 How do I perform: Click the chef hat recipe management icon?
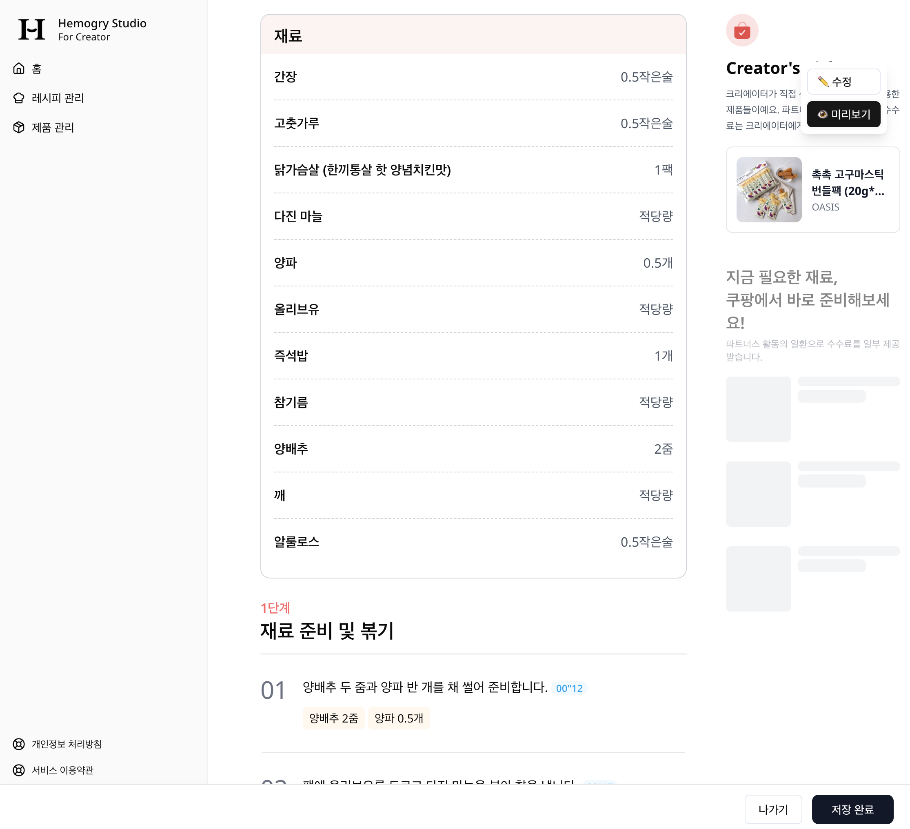(18, 98)
